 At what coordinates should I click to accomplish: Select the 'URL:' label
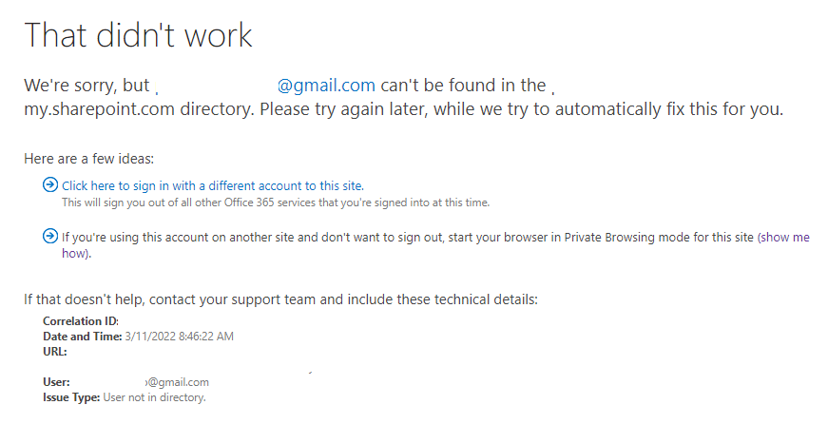pos(55,352)
